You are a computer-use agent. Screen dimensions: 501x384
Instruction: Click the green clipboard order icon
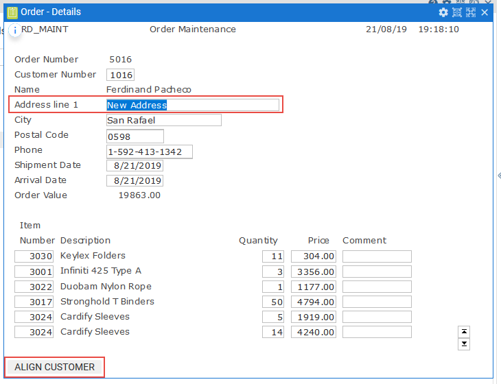pos(12,12)
